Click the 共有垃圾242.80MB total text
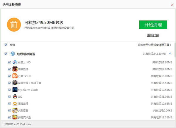176x128 pixels. 154,54
